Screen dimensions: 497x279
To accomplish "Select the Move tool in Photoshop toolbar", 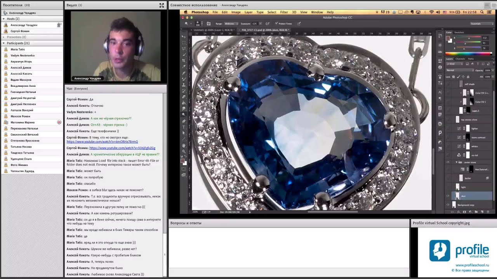I will pos(184,36).
